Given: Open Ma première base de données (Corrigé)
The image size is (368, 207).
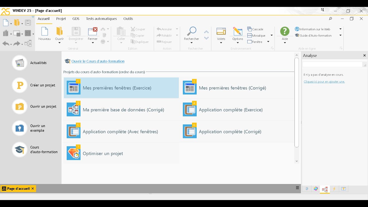Looking at the screenshot, I should coord(121,110).
